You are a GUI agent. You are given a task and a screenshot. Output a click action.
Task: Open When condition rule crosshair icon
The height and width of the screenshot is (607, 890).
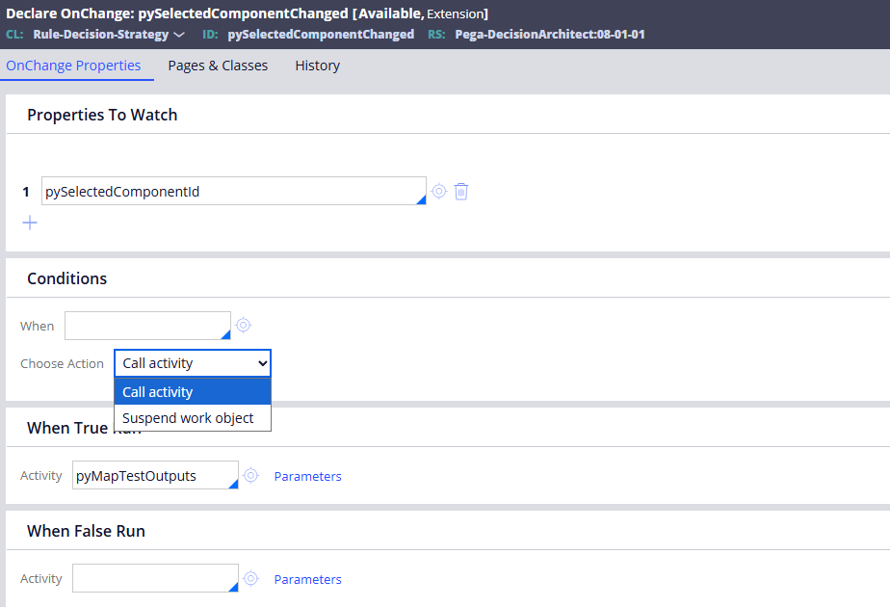pyautogui.click(x=243, y=325)
